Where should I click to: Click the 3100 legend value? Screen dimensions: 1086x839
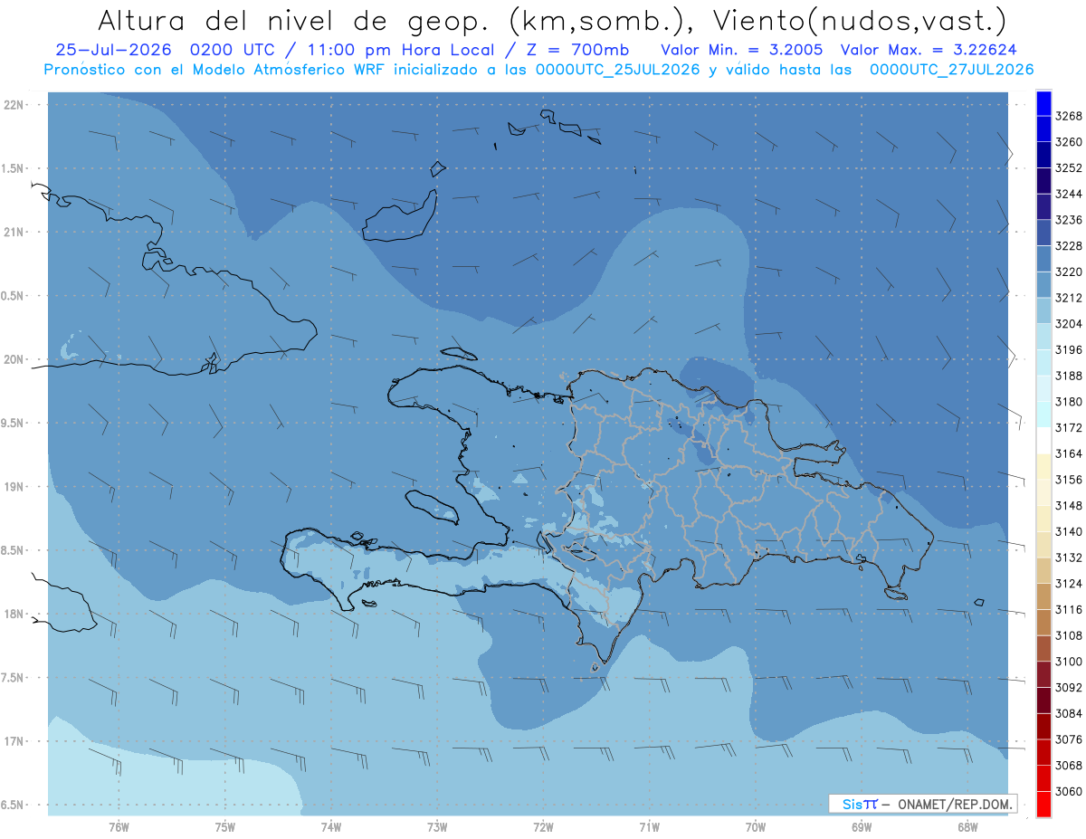(1069, 662)
